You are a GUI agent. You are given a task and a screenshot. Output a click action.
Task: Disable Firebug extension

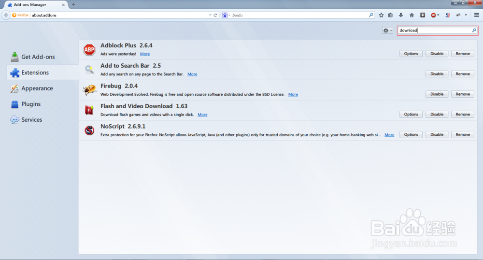click(x=437, y=94)
